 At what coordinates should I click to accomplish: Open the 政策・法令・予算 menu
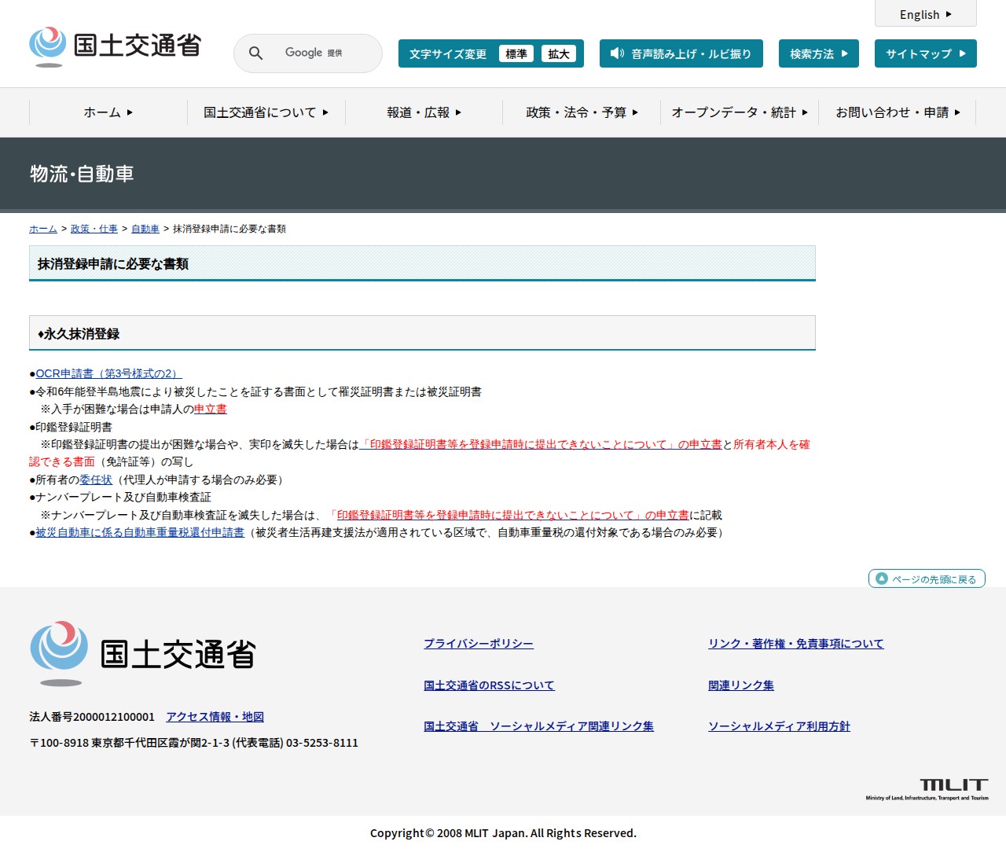coord(582,112)
